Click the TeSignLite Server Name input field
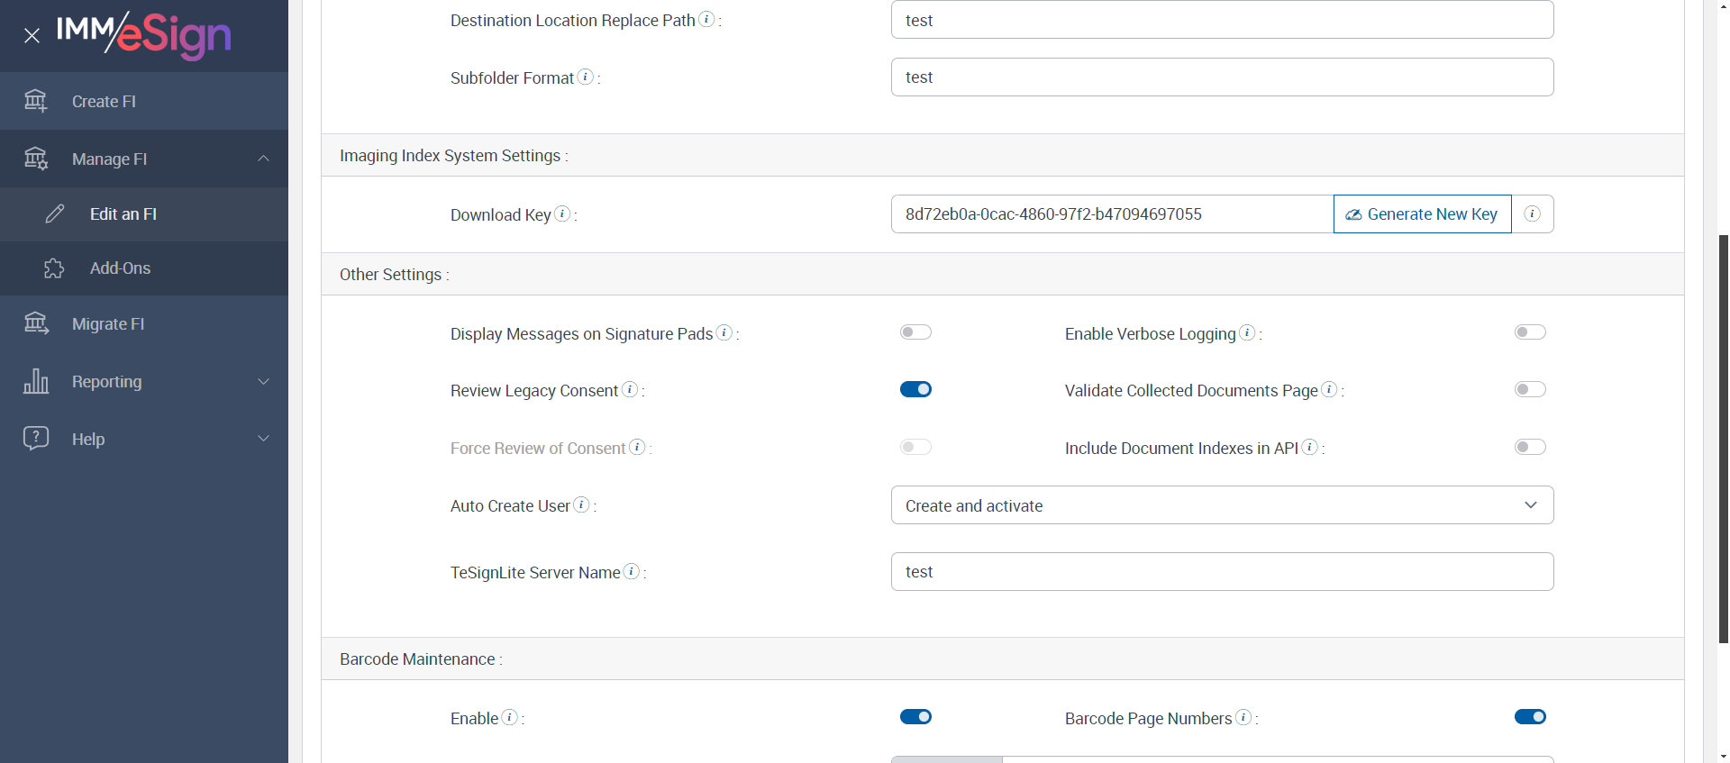Viewport: 1730px width, 763px height. coord(1222,572)
